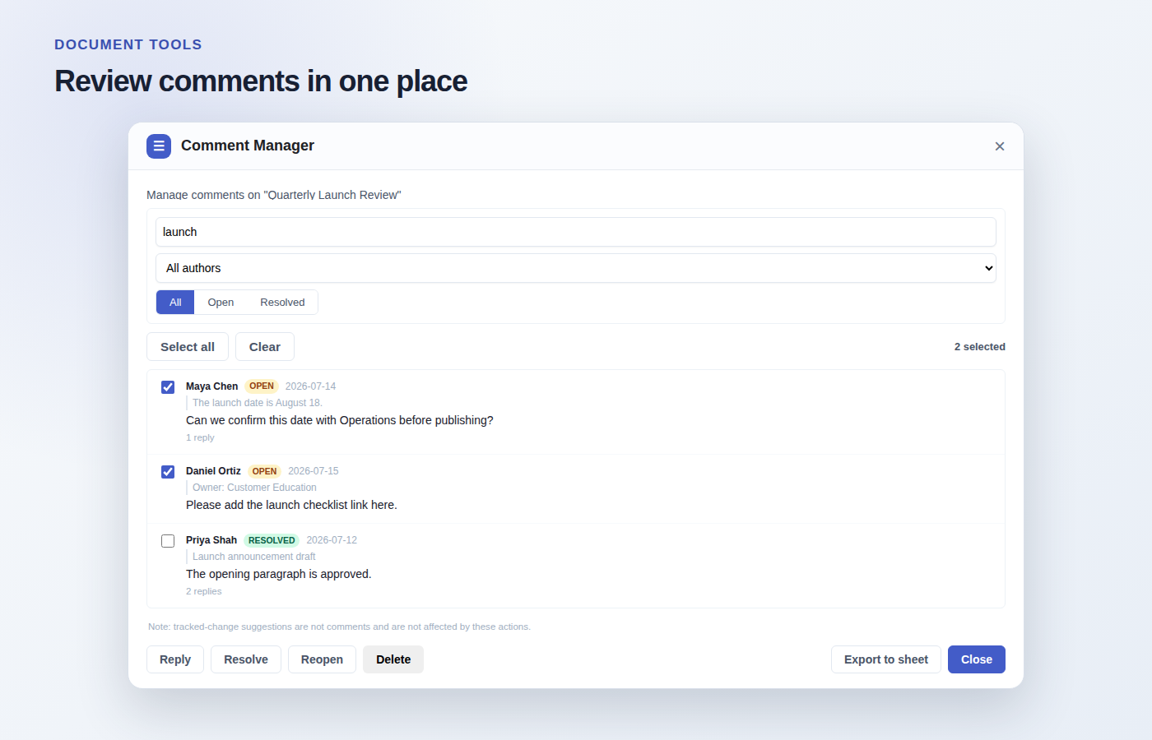Viewport: 1152px width, 740px height.
Task: Click quoted text "Launch announcement draft"
Action: click(254, 557)
